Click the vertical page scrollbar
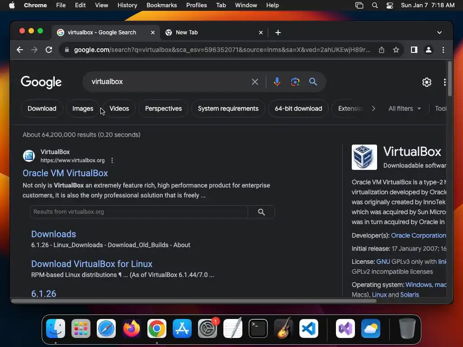Screen dimensions: 463x347 (x=450, y=79)
